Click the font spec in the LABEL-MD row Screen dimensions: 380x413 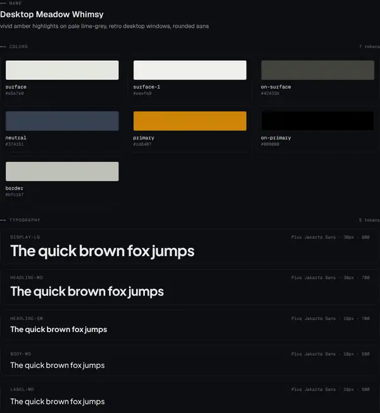(331, 390)
